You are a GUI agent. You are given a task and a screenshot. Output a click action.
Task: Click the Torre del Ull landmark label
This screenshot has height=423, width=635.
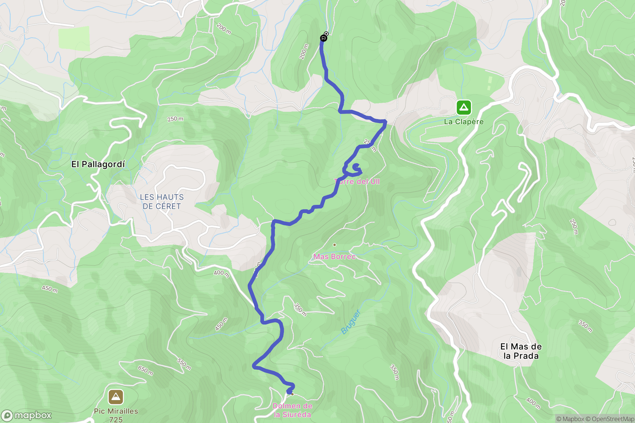point(357,182)
